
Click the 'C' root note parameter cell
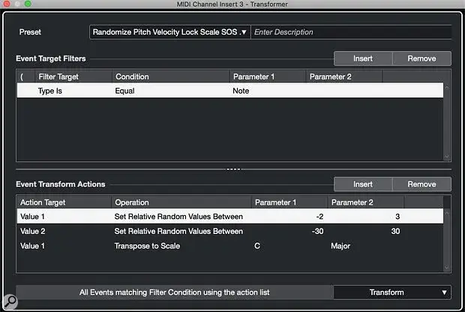259,246
